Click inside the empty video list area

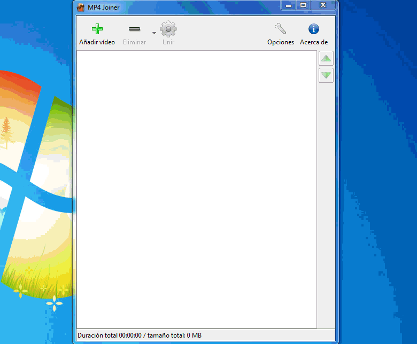(197, 190)
